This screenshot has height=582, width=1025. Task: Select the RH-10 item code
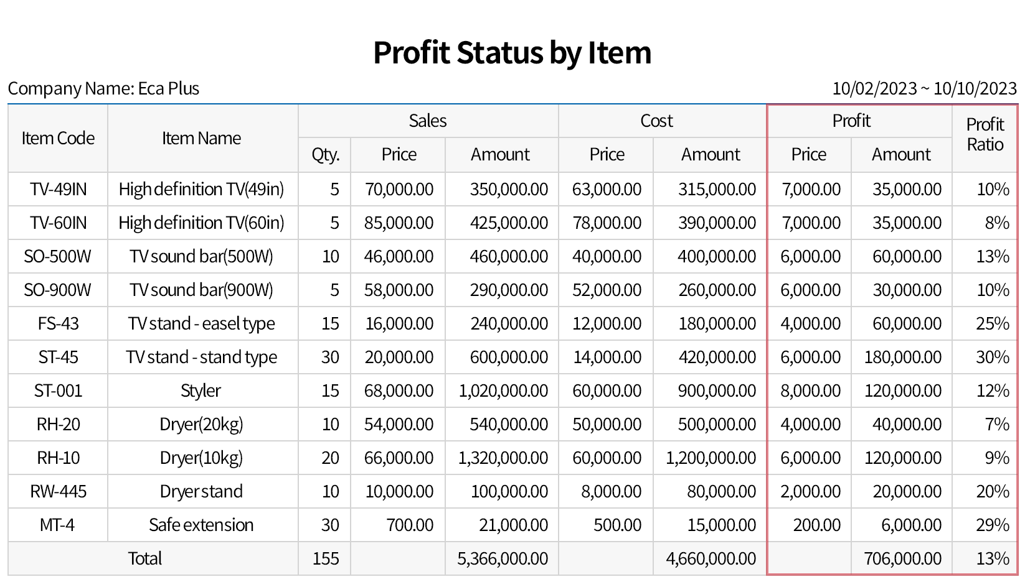tap(58, 458)
